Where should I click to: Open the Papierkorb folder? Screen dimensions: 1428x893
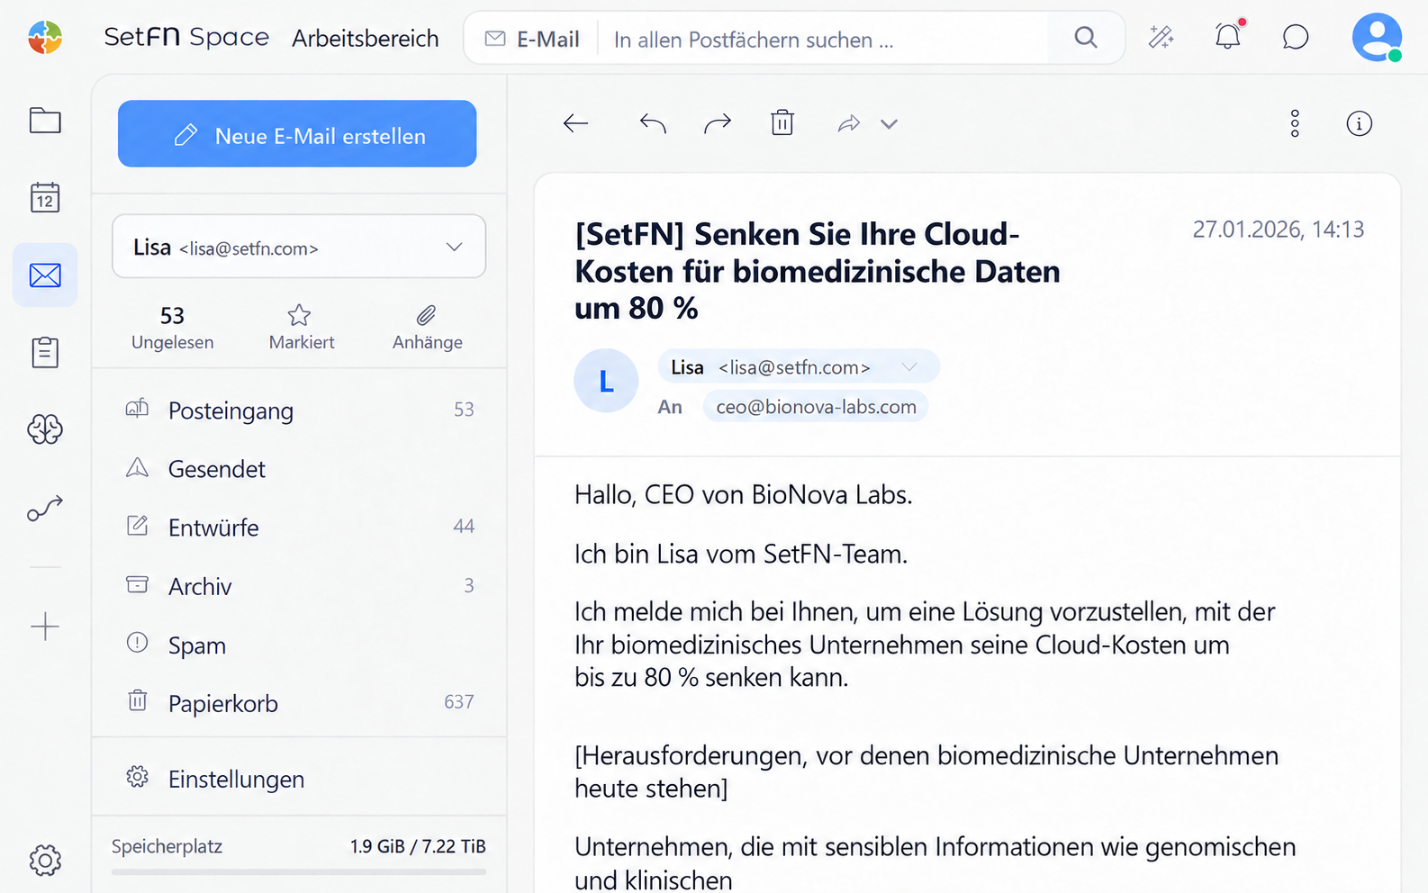point(299,703)
